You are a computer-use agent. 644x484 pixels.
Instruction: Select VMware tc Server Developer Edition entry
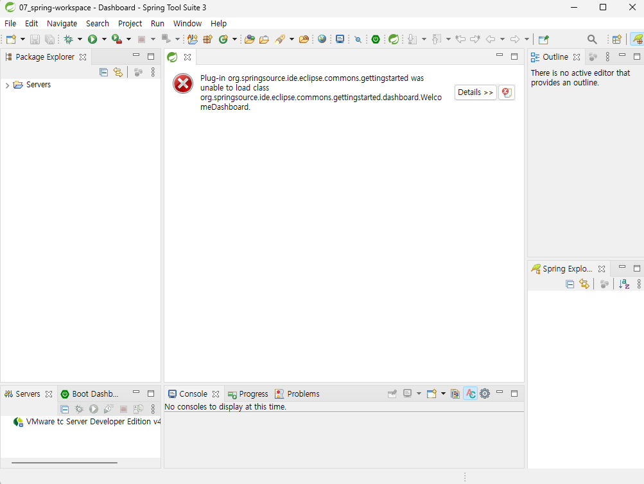[x=87, y=422]
